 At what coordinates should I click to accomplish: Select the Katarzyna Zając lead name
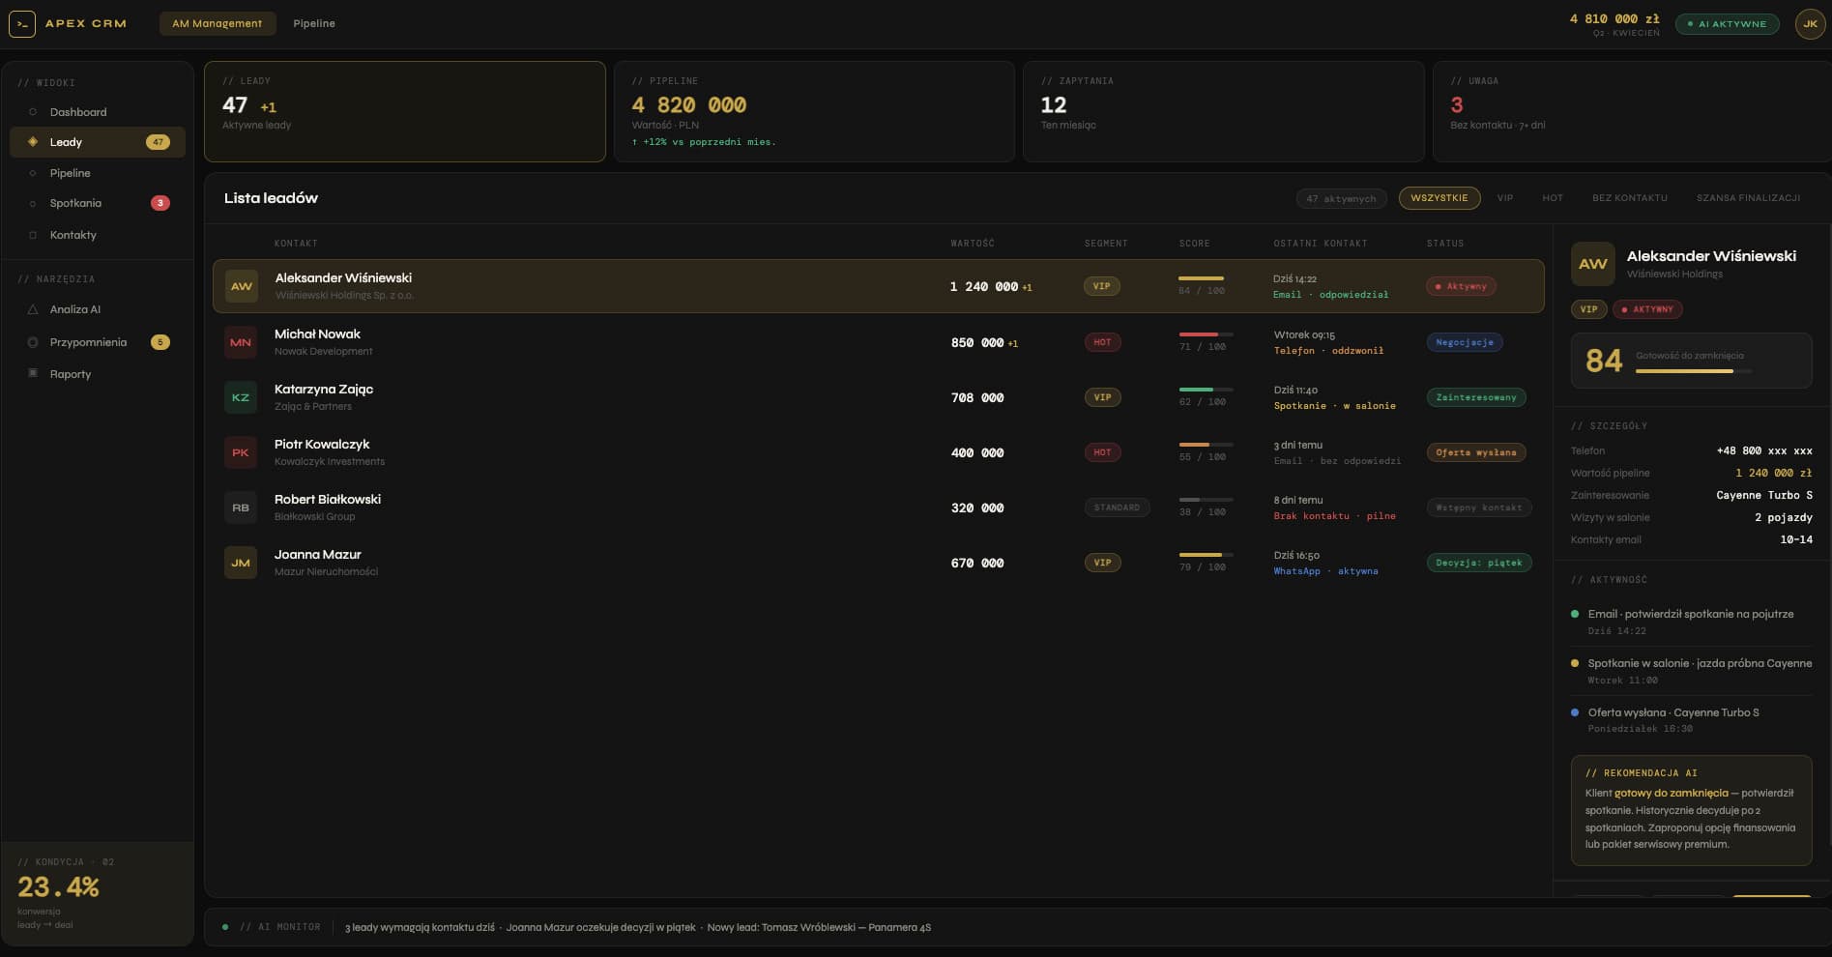pos(324,390)
